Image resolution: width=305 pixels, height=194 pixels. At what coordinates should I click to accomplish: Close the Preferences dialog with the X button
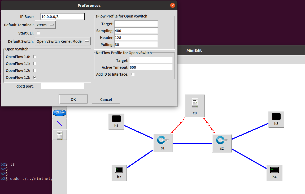[x=173, y=6]
